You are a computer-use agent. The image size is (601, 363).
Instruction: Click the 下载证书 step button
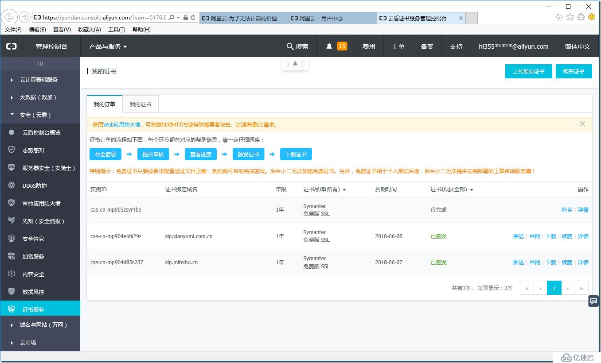[x=296, y=154]
